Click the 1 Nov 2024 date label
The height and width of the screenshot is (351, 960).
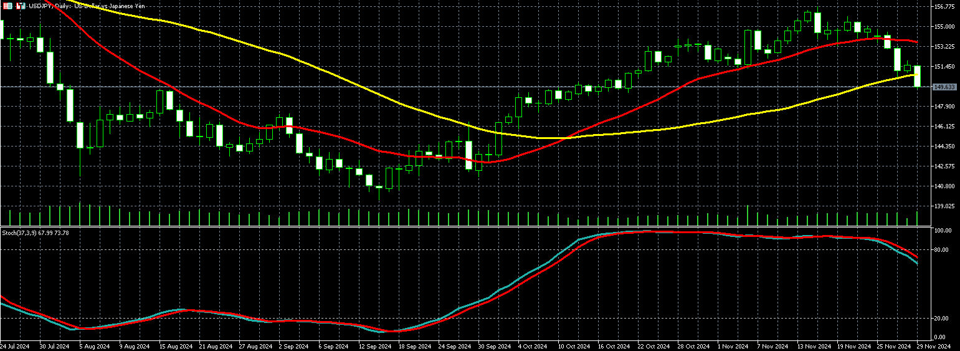[x=733, y=346]
